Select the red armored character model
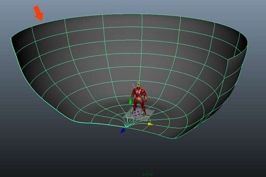Viewport: 266px width, 177px height. pos(139,99)
